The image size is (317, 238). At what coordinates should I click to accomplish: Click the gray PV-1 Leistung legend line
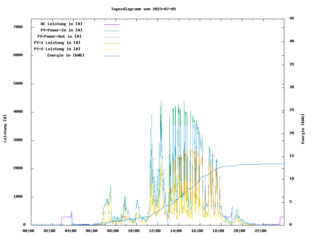tap(111, 43)
